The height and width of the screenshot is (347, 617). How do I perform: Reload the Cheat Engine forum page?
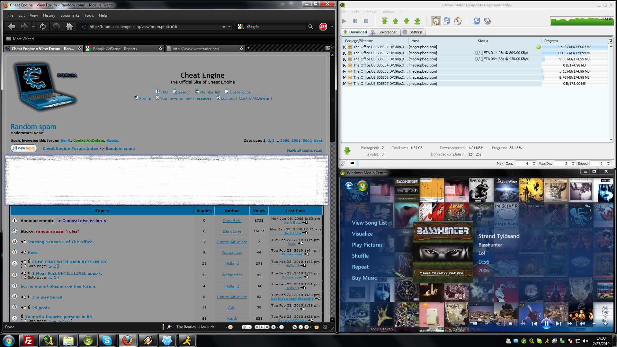43,27
